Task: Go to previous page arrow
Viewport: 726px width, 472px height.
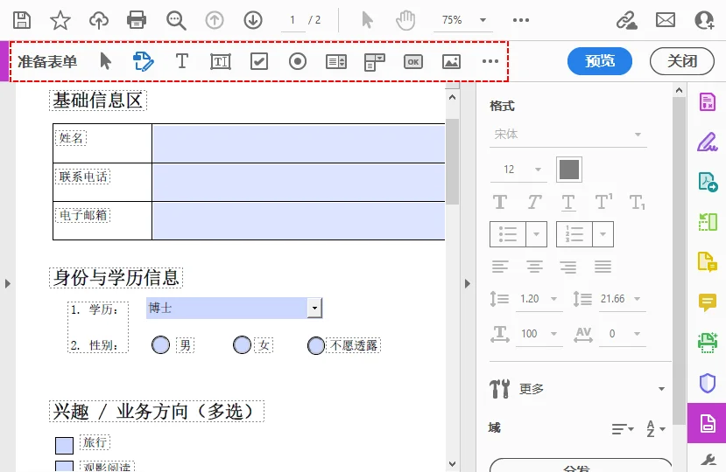Action: [215, 20]
